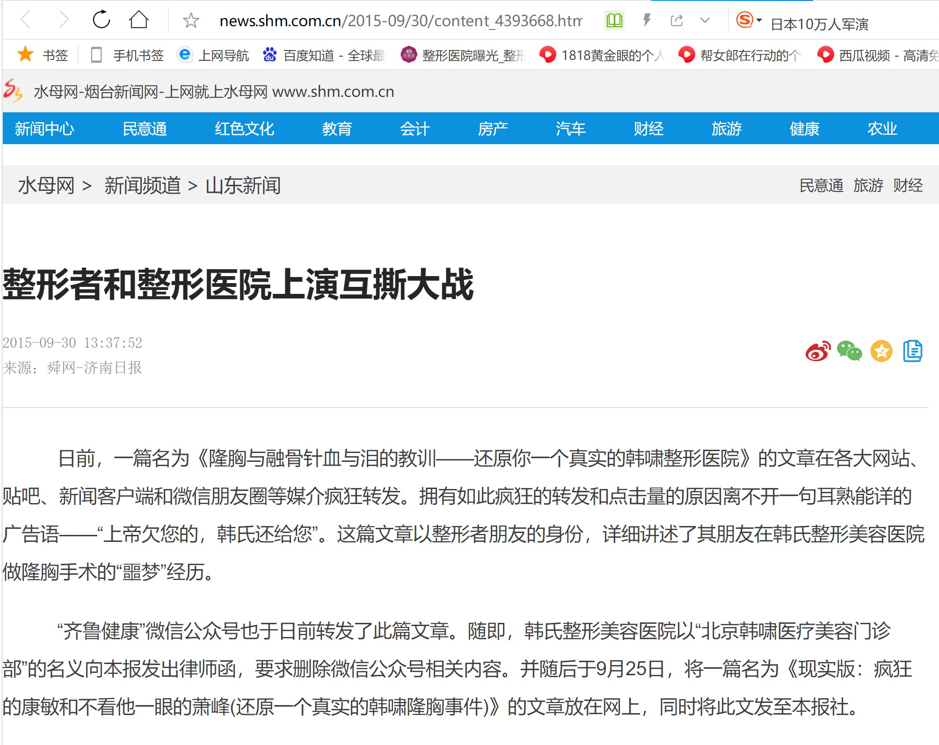The height and width of the screenshot is (745, 939).
Task: Go to browser home page icon
Action: tap(139, 20)
